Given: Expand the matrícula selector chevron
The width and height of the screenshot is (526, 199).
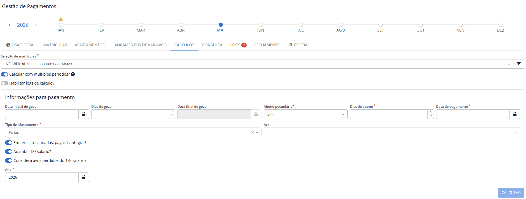Looking at the screenshot, I should point(509,64).
